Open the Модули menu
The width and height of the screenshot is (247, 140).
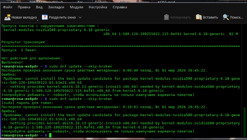[x=76, y=7]
